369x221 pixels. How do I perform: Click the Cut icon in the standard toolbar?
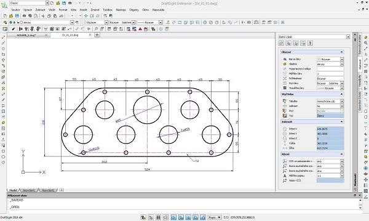click(x=43, y=16)
